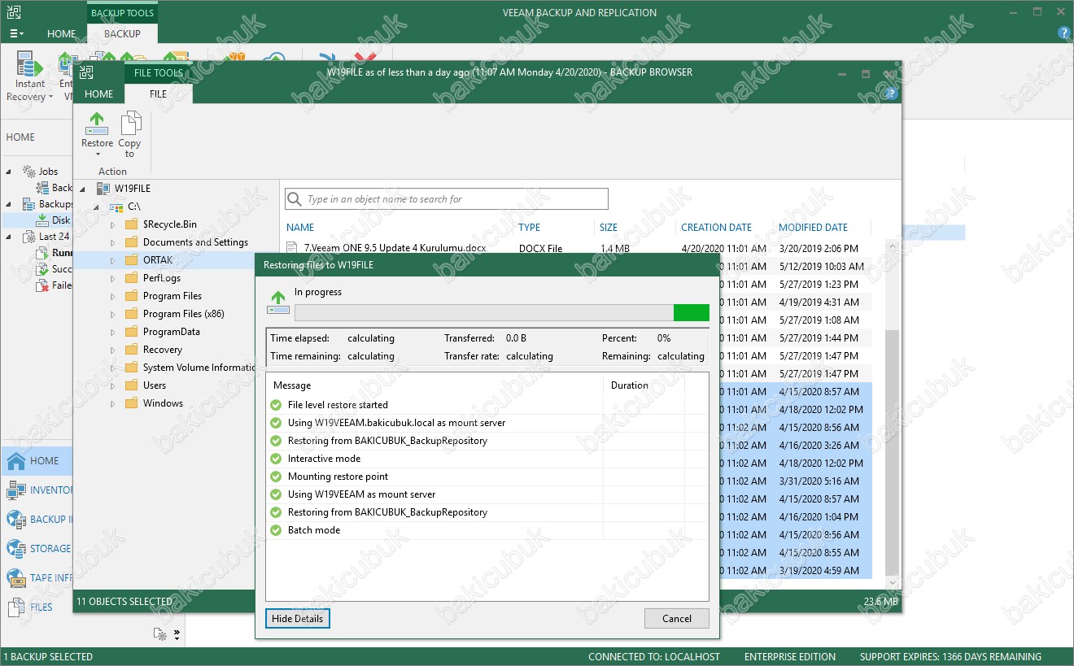Click the 'Batch mode' status check icon

tap(277, 530)
